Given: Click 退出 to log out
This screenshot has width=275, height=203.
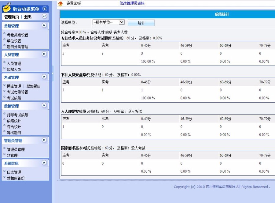Looking at the screenshot, I should point(27,17).
